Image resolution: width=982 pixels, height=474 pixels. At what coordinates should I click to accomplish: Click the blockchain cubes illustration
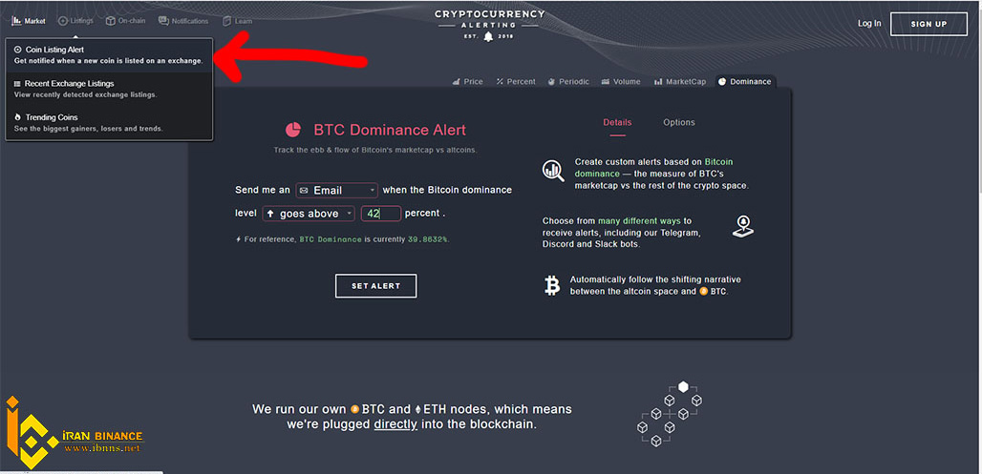670,414
